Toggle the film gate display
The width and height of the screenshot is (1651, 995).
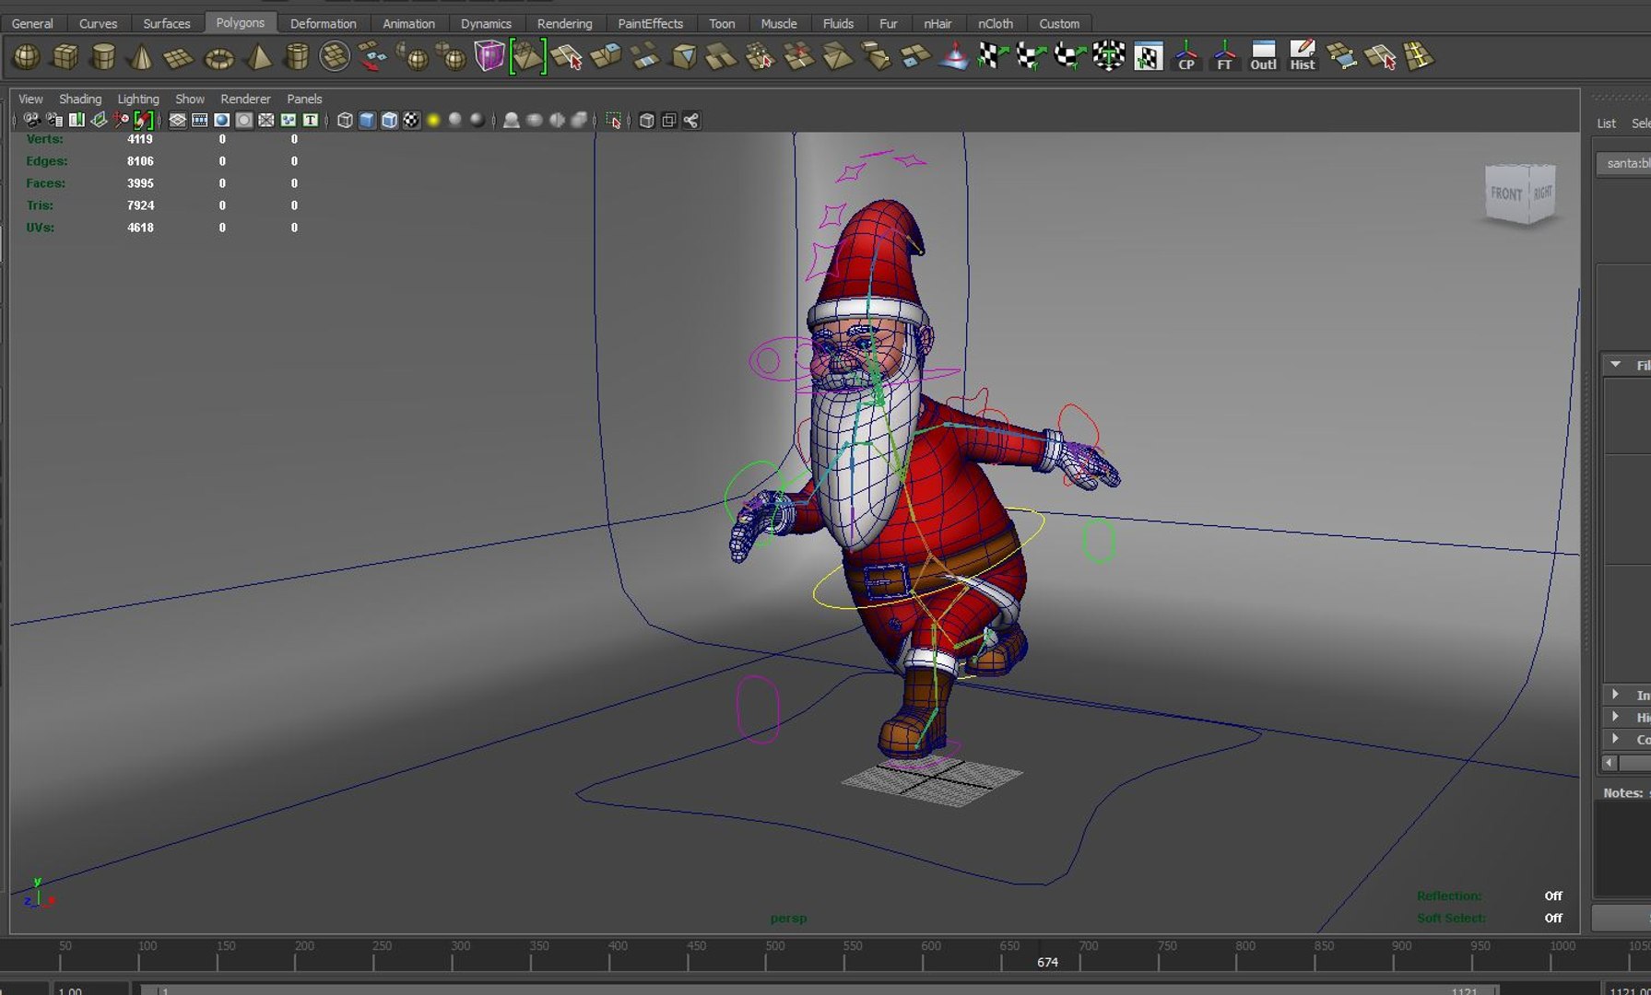(x=199, y=121)
